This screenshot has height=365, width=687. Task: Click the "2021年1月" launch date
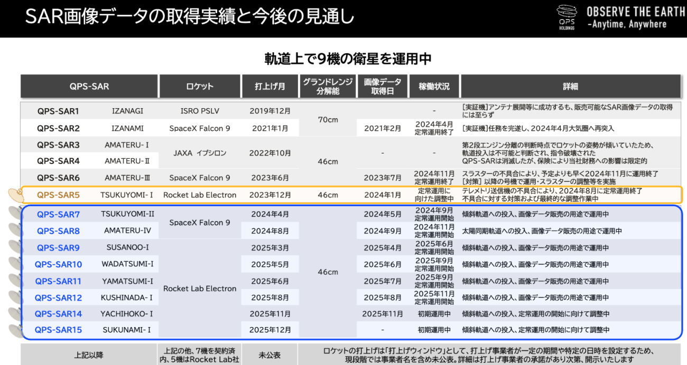pyautogui.click(x=271, y=128)
